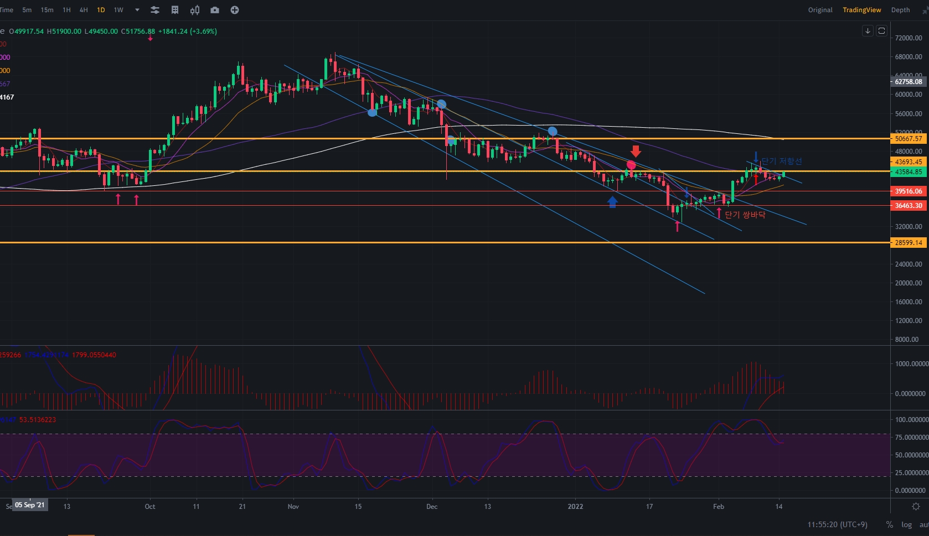Open the chart settings sliders icon
This screenshot has height=536, width=929.
click(155, 10)
